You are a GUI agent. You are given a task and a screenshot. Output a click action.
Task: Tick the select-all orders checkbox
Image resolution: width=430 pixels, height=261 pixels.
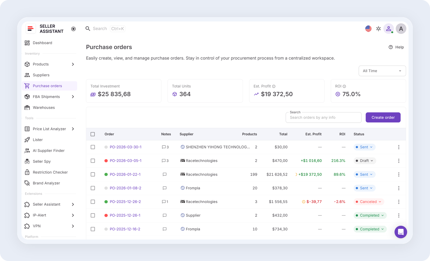(x=93, y=134)
